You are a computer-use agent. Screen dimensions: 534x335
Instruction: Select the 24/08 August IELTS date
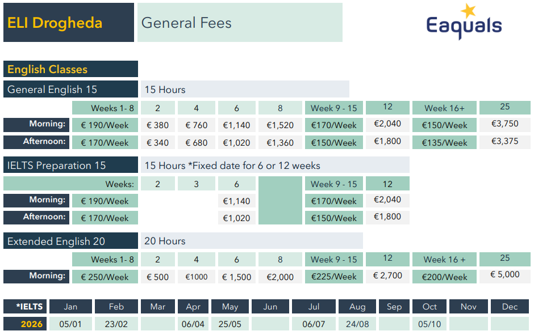(x=357, y=324)
